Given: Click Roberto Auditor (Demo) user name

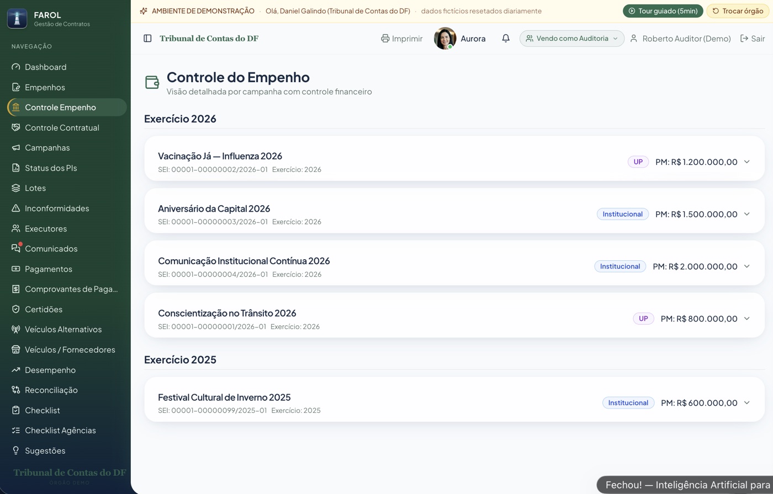Looking at the screenshot, I should coord(686,39).
